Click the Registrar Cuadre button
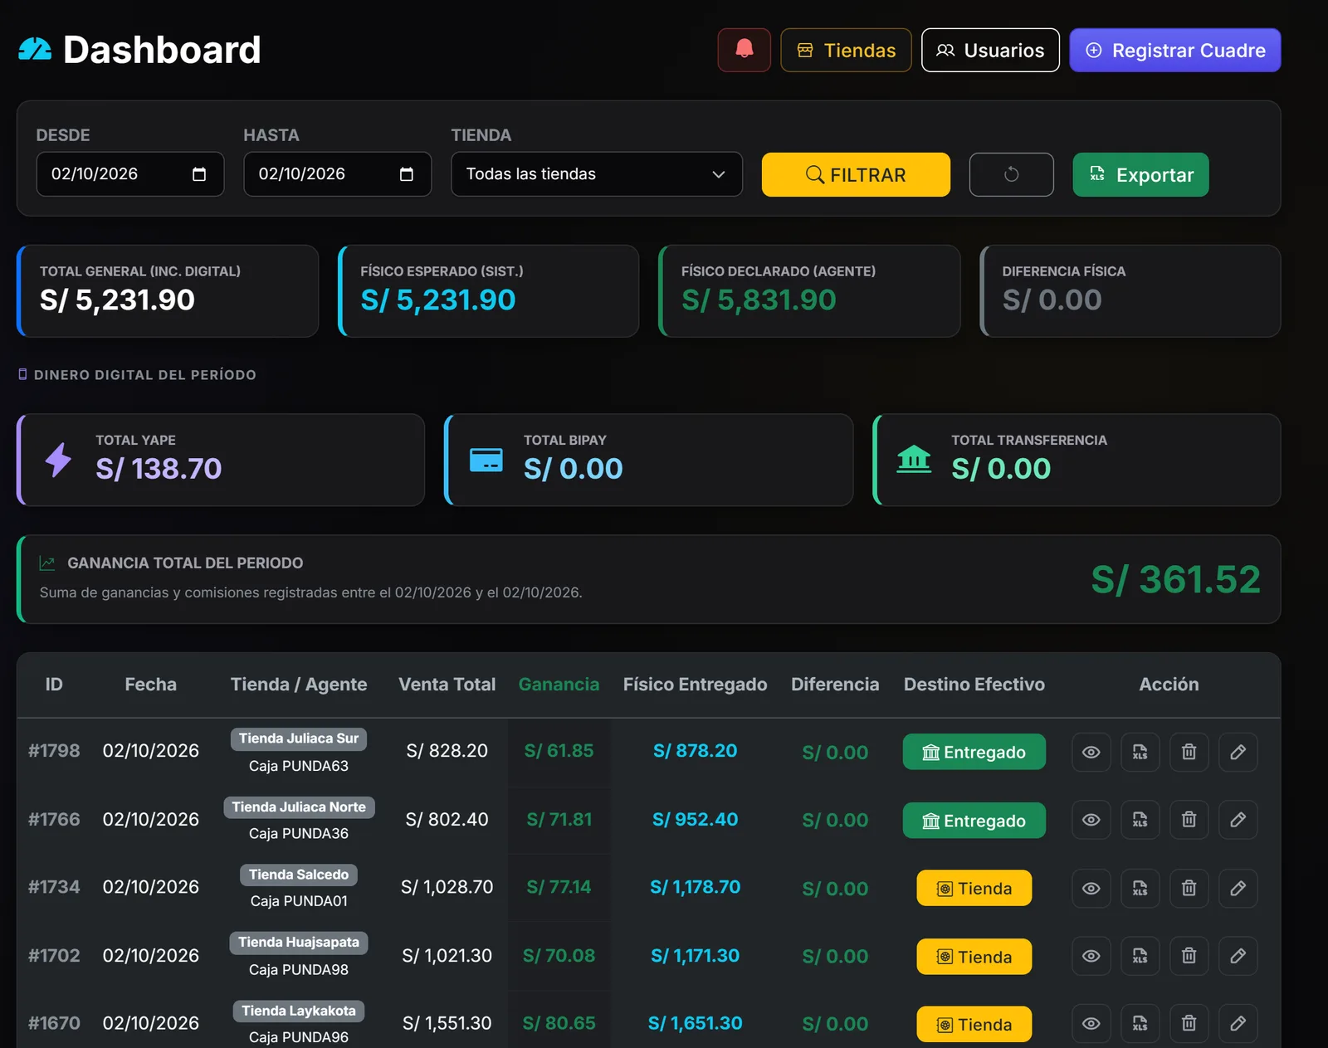Image resolution: width=1328 pixels, height=1048 pixels. click(x=1174, y=50)
